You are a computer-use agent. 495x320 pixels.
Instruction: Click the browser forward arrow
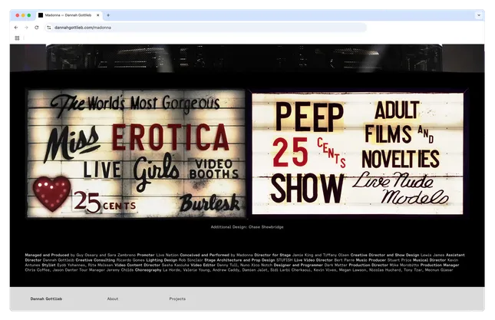[26, 28]
